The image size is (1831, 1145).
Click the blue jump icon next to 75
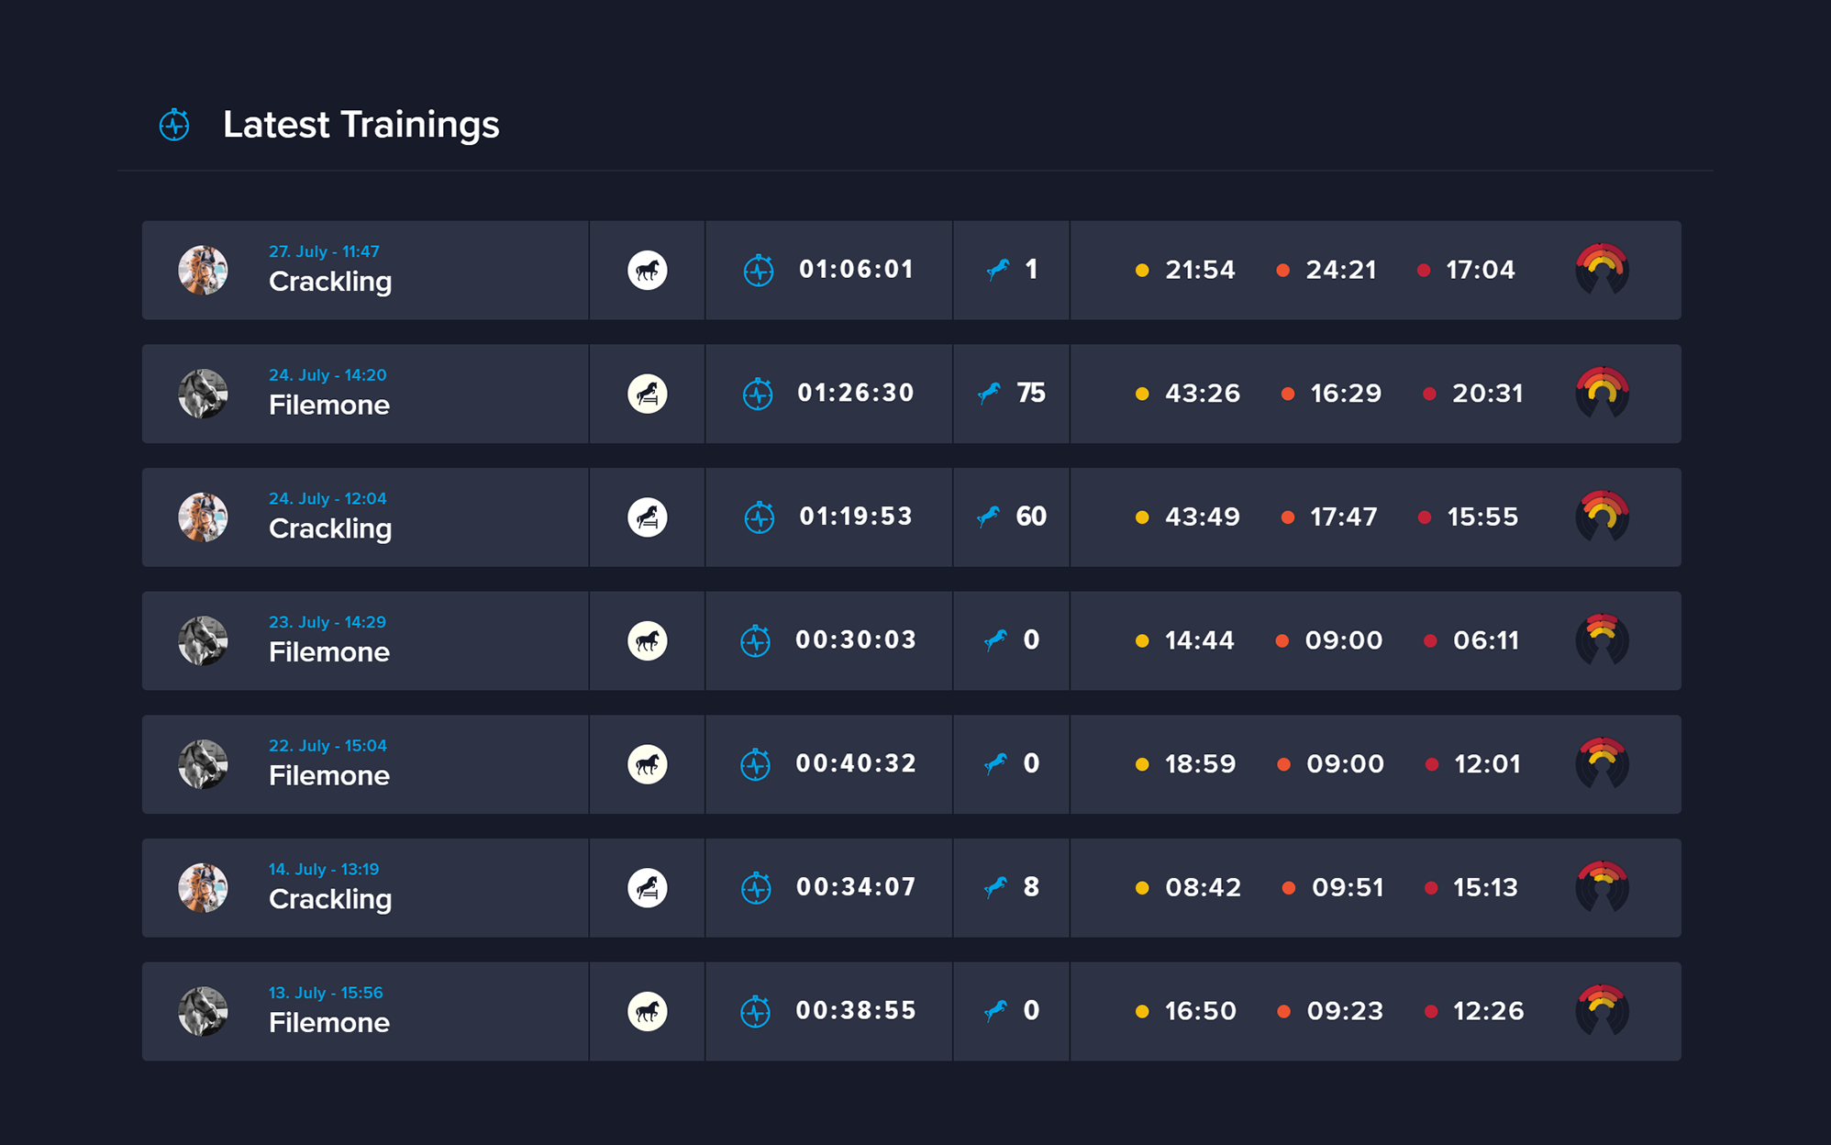tap(989, 394)
